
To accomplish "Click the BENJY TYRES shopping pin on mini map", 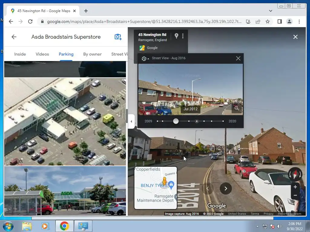I will point(171,185).
